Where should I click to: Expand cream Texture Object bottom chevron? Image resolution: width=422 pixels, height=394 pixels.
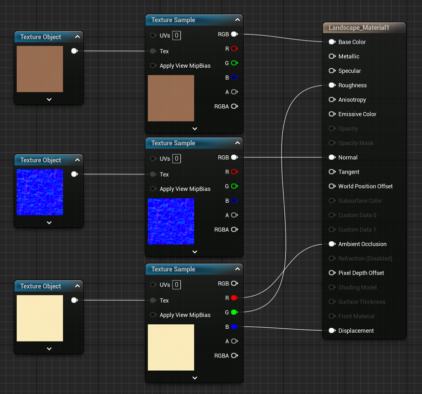click(49, 349)
